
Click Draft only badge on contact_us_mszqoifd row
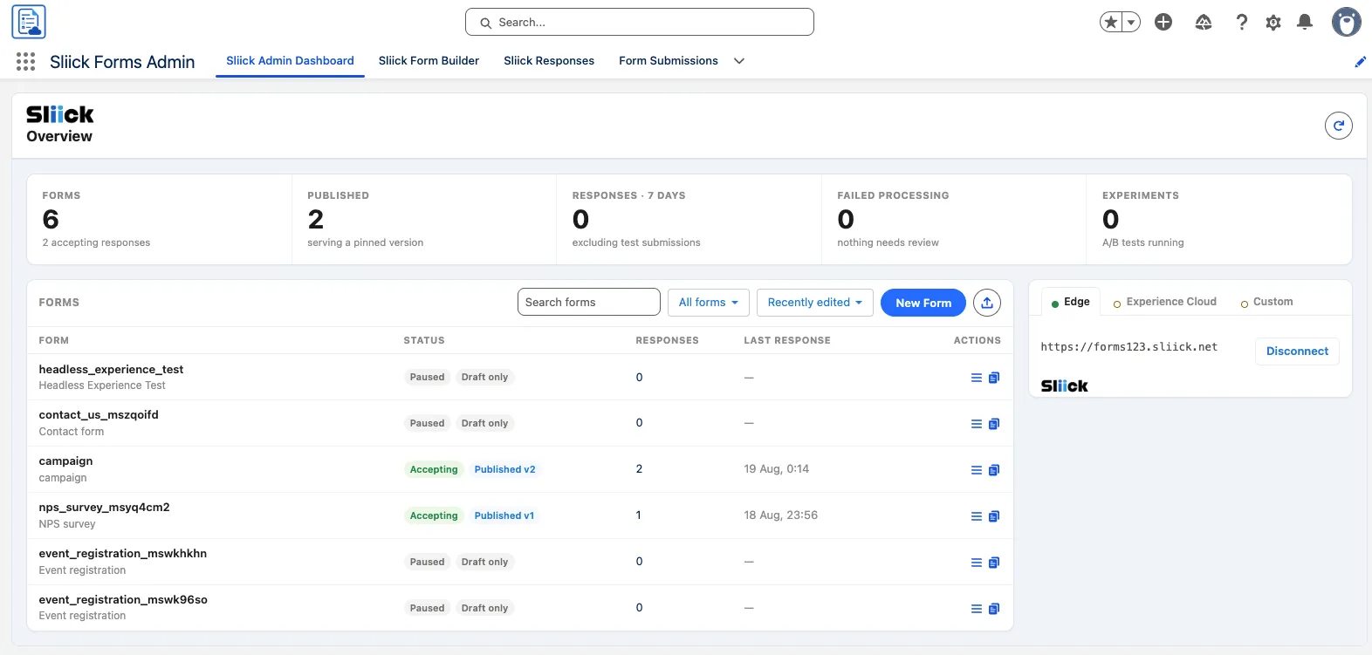[484, 423]
